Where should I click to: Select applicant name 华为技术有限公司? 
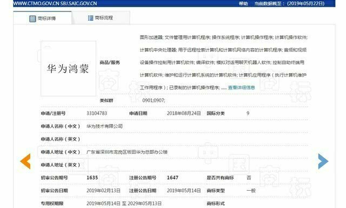point(104,126)
